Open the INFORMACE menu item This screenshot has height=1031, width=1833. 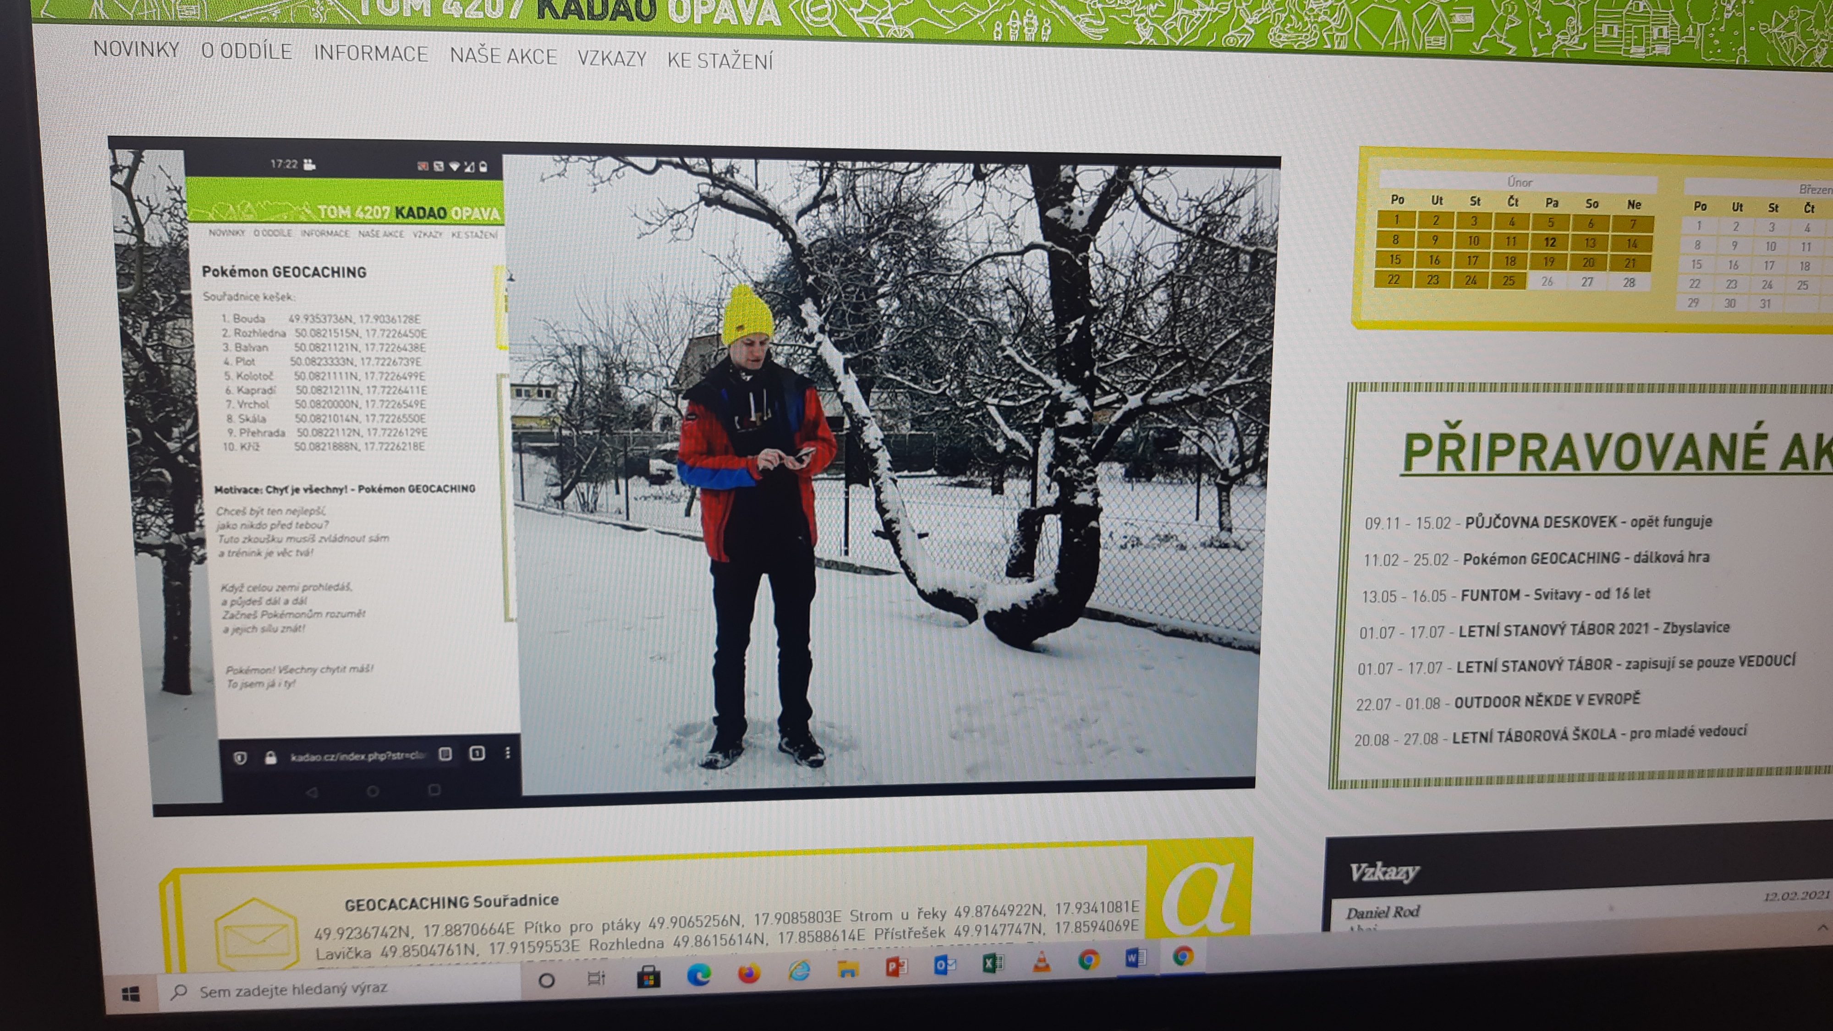pyautogui.click(x=371, y=53)
